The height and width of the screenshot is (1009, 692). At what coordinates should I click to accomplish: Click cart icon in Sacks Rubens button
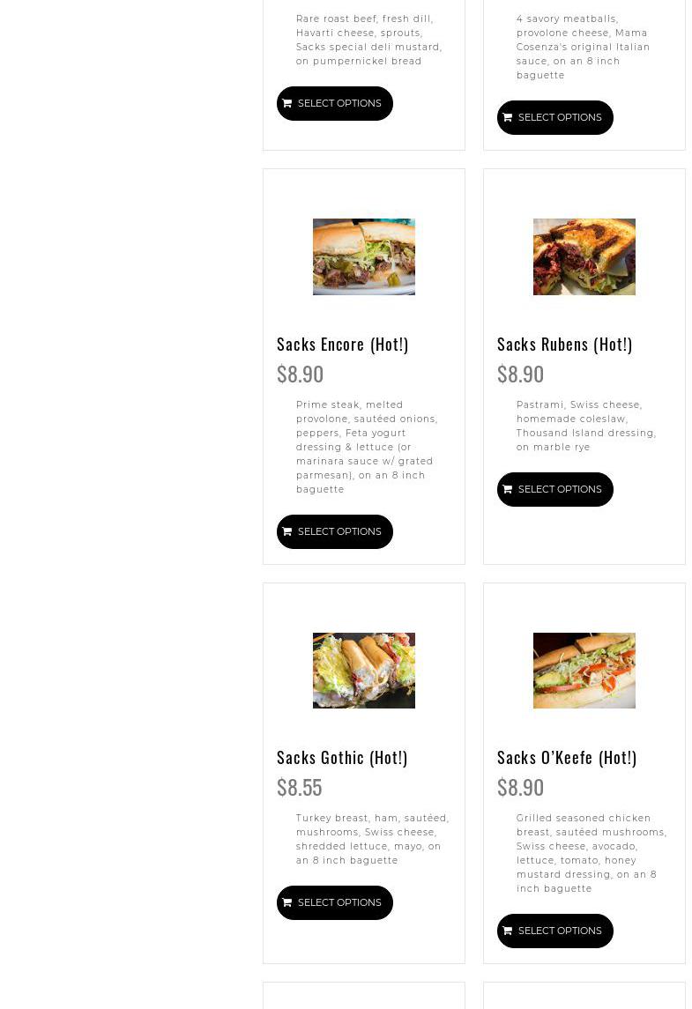point(507,490)
